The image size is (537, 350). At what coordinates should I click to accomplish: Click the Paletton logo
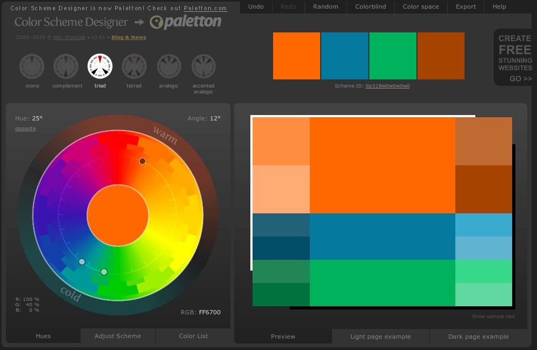[x=185, y=22]
